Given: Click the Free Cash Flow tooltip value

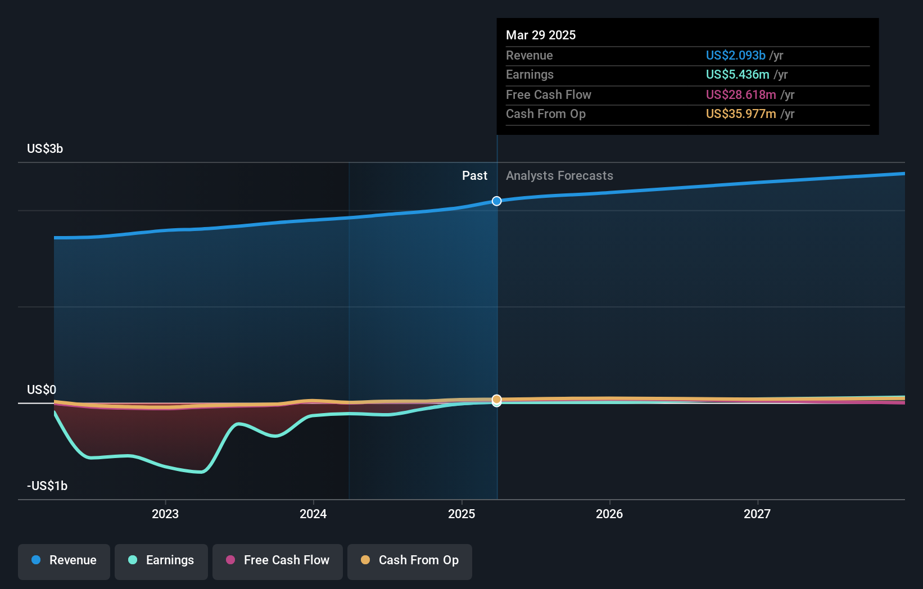Looking at the screenshot, I should point(741,94).
